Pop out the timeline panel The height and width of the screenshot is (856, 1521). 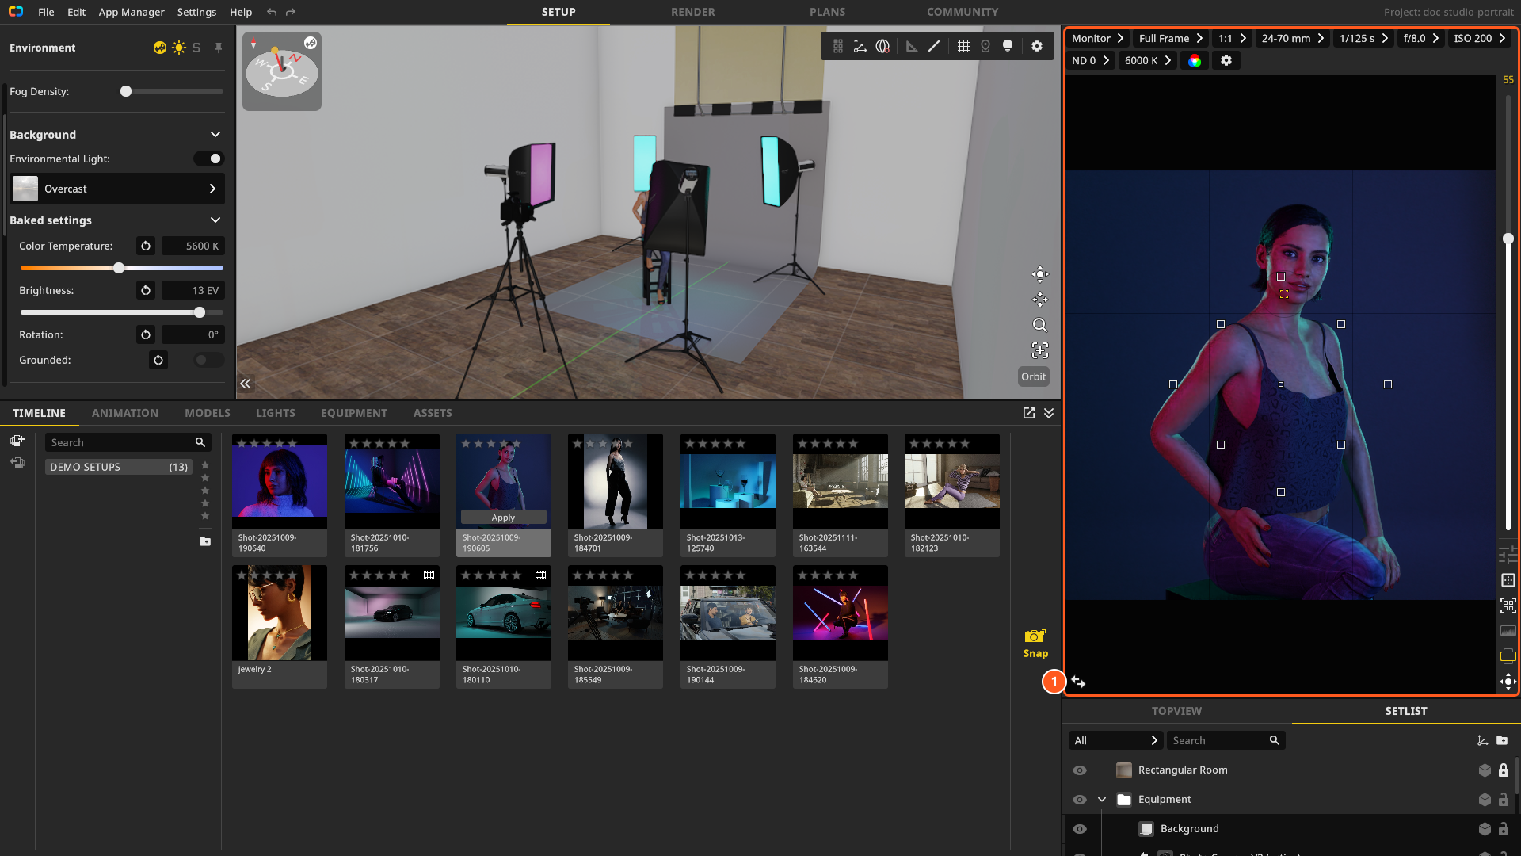pyautogui.click(x=1029, y=414)
